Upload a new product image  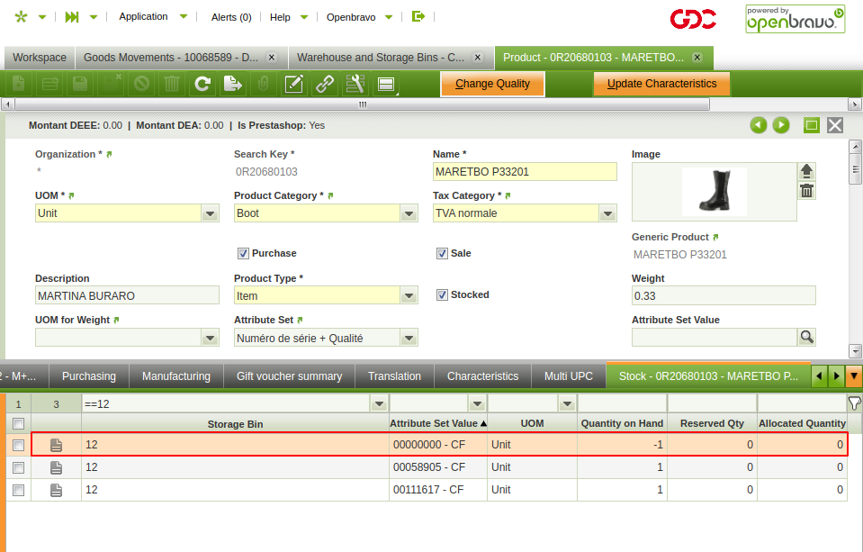(x=807, y=170)
